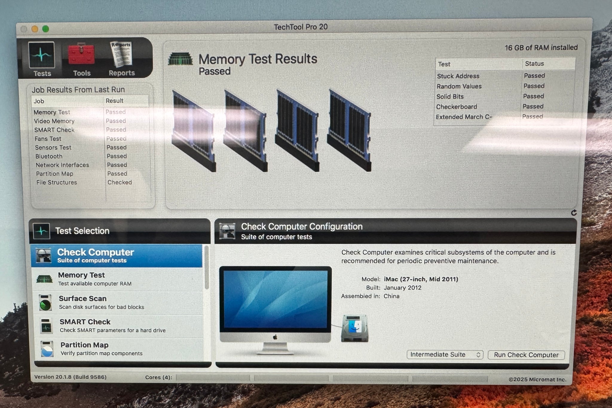Select the Surface Scan radar disk icon

point(45,302)
